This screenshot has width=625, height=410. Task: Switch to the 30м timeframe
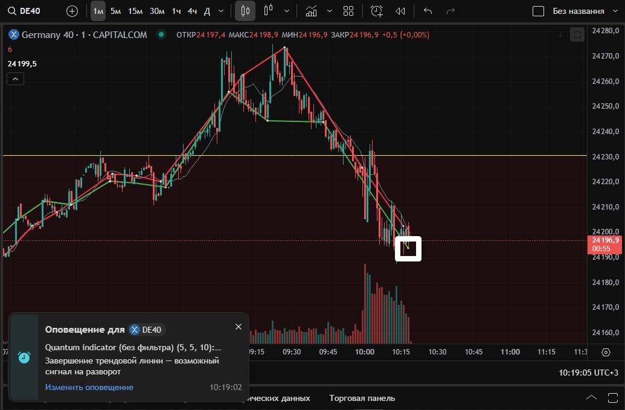(x=156, y=11)
